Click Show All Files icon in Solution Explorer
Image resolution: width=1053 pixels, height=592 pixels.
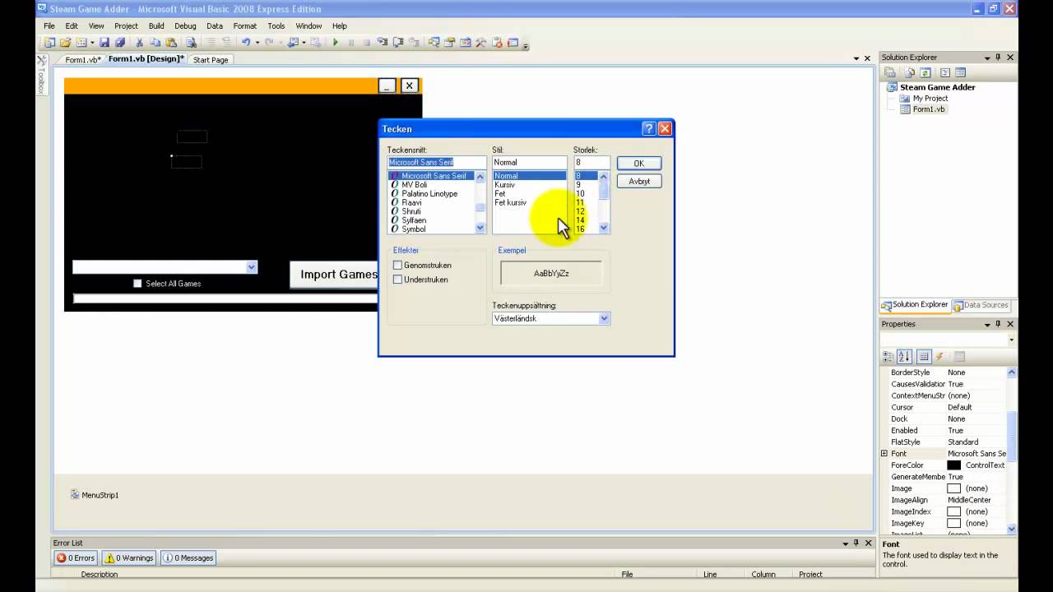(x=910, y=72)
